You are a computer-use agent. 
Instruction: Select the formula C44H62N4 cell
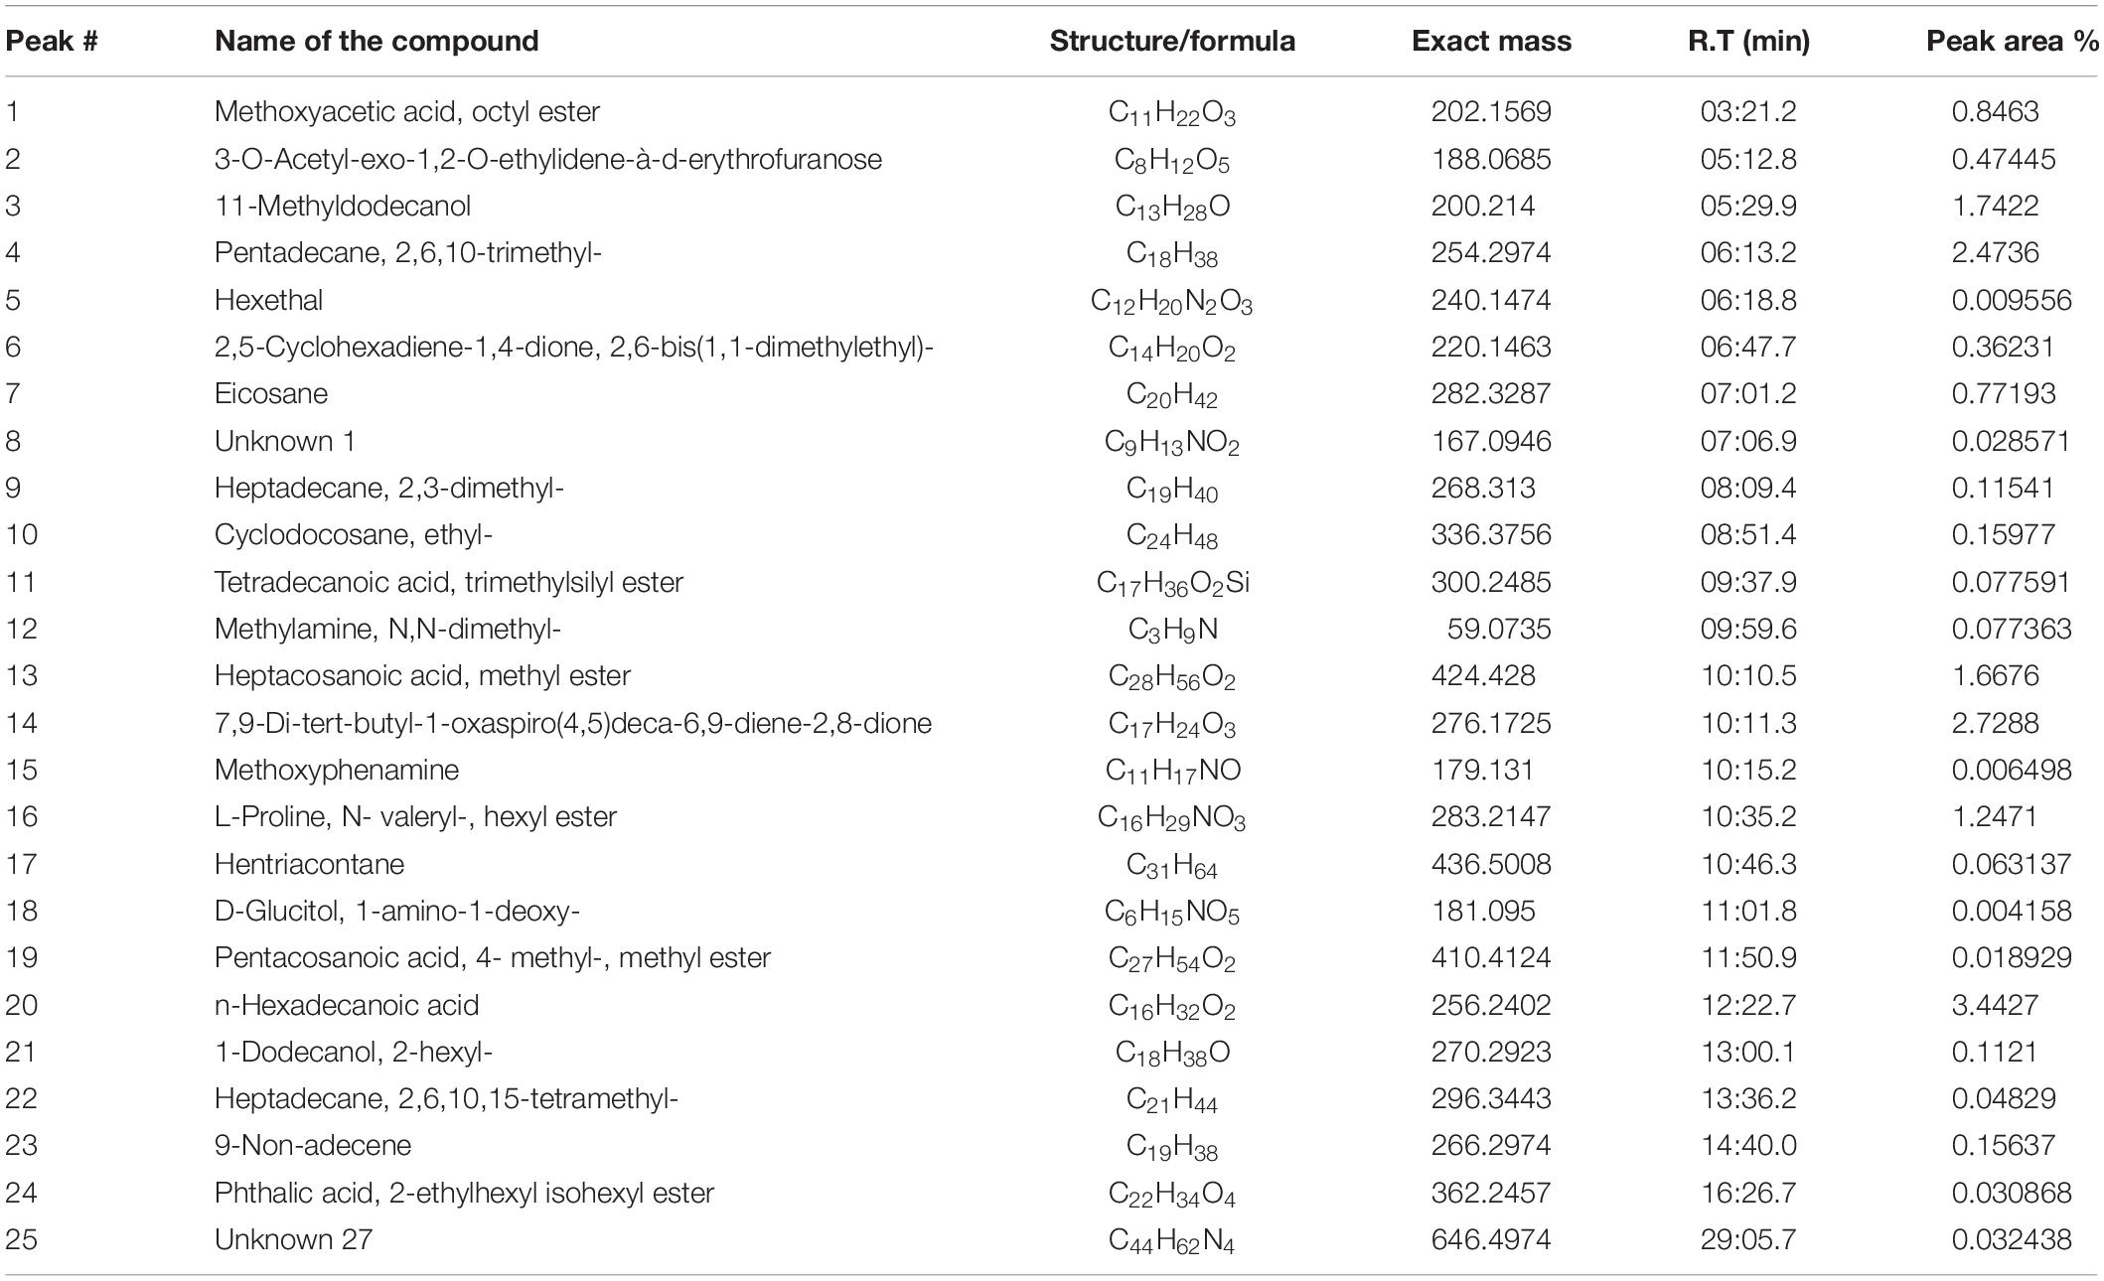click(x=1172, y=1241)
